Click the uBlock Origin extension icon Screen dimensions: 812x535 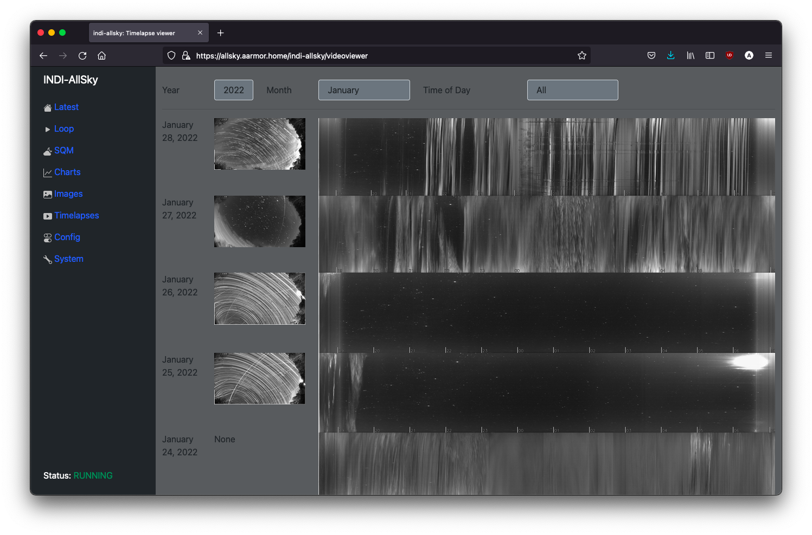[x=730, y=55]
